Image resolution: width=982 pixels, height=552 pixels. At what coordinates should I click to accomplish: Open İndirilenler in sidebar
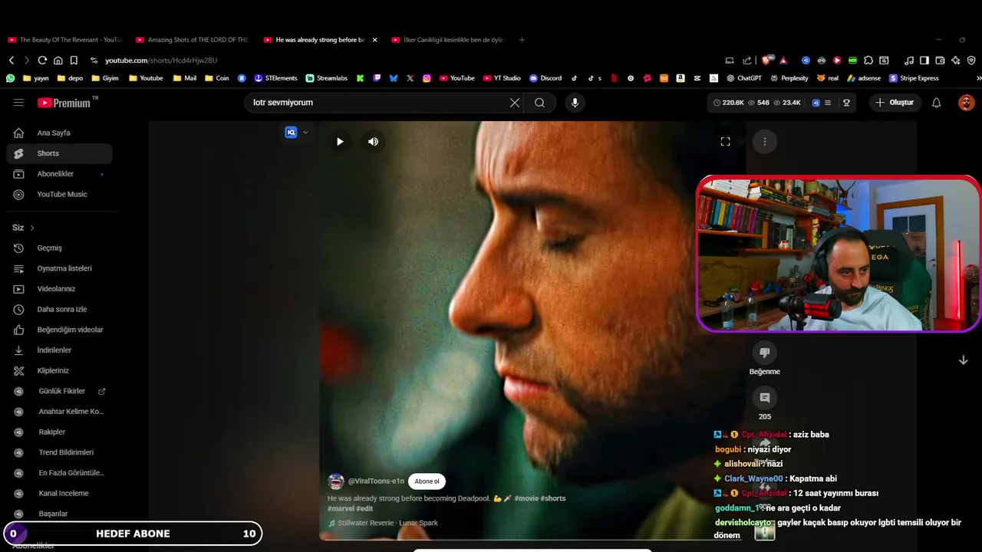59,350
